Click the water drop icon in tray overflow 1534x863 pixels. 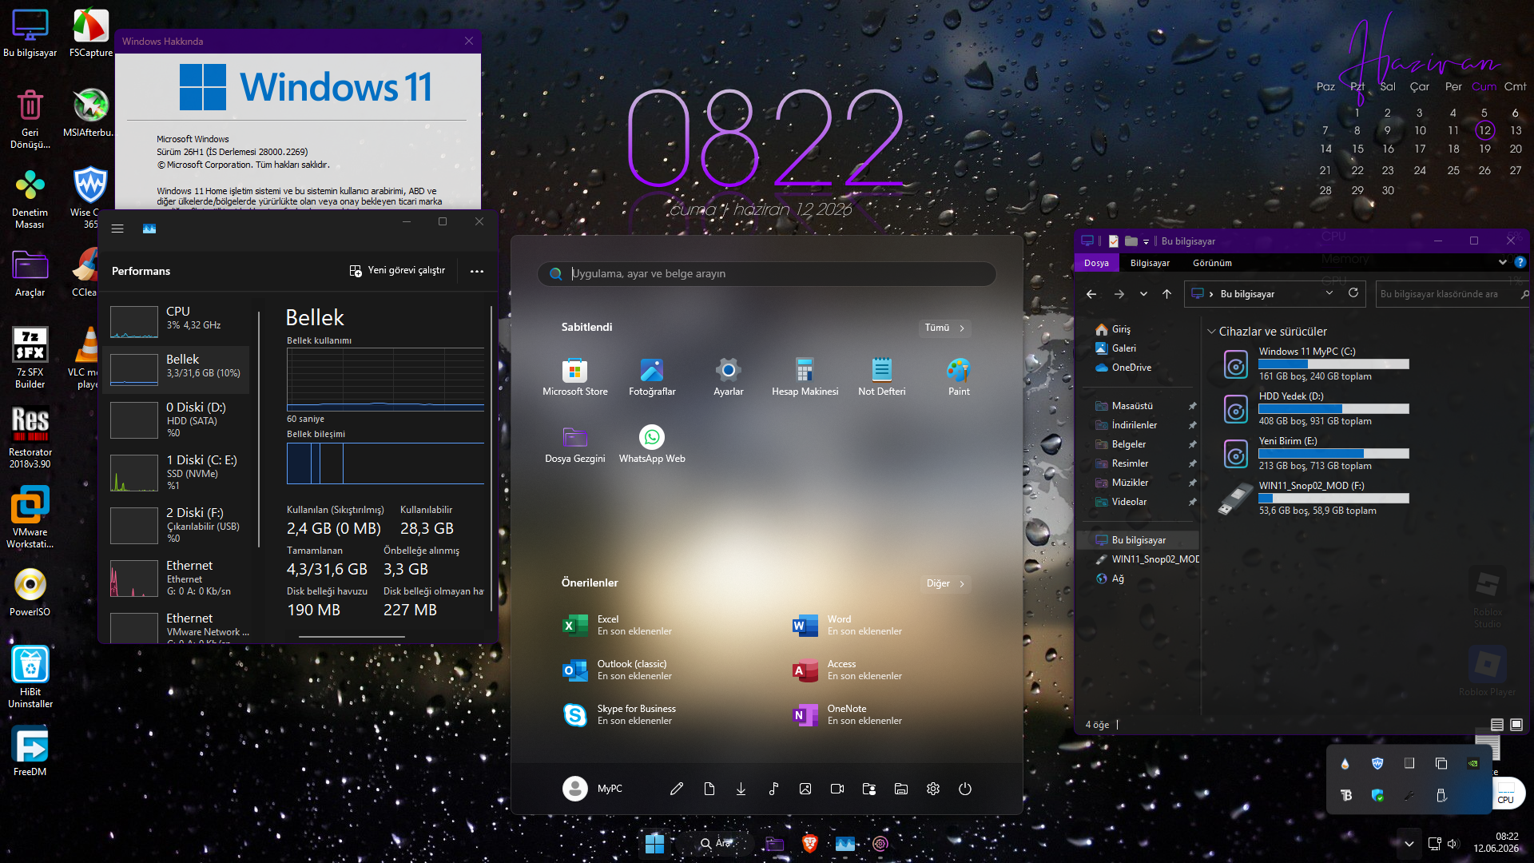1345,763
